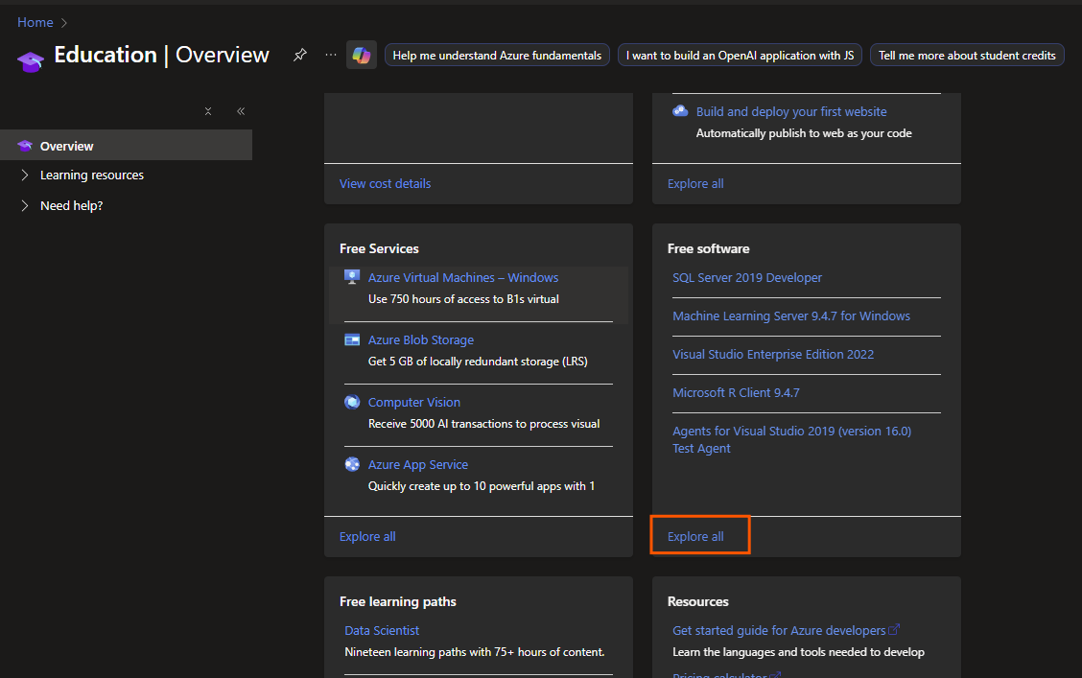The height and width of the screenshot is (678, 1082).
Task: Collapse the sidebar with the double chevron
Action: (x=241, y=111)
